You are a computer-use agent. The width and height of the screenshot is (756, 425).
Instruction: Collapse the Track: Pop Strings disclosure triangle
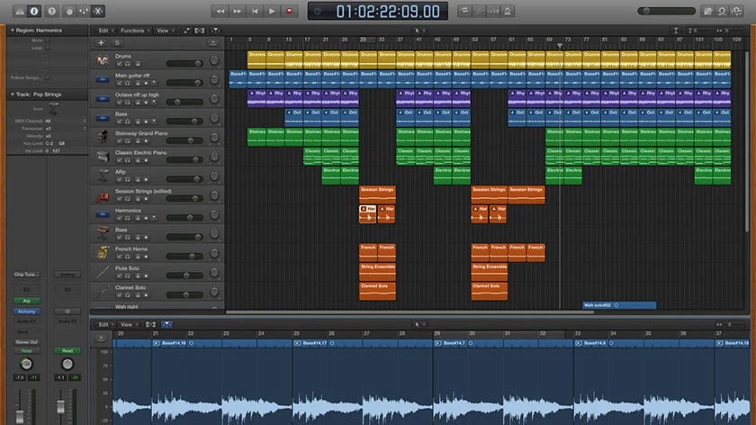tap(12, 94)
